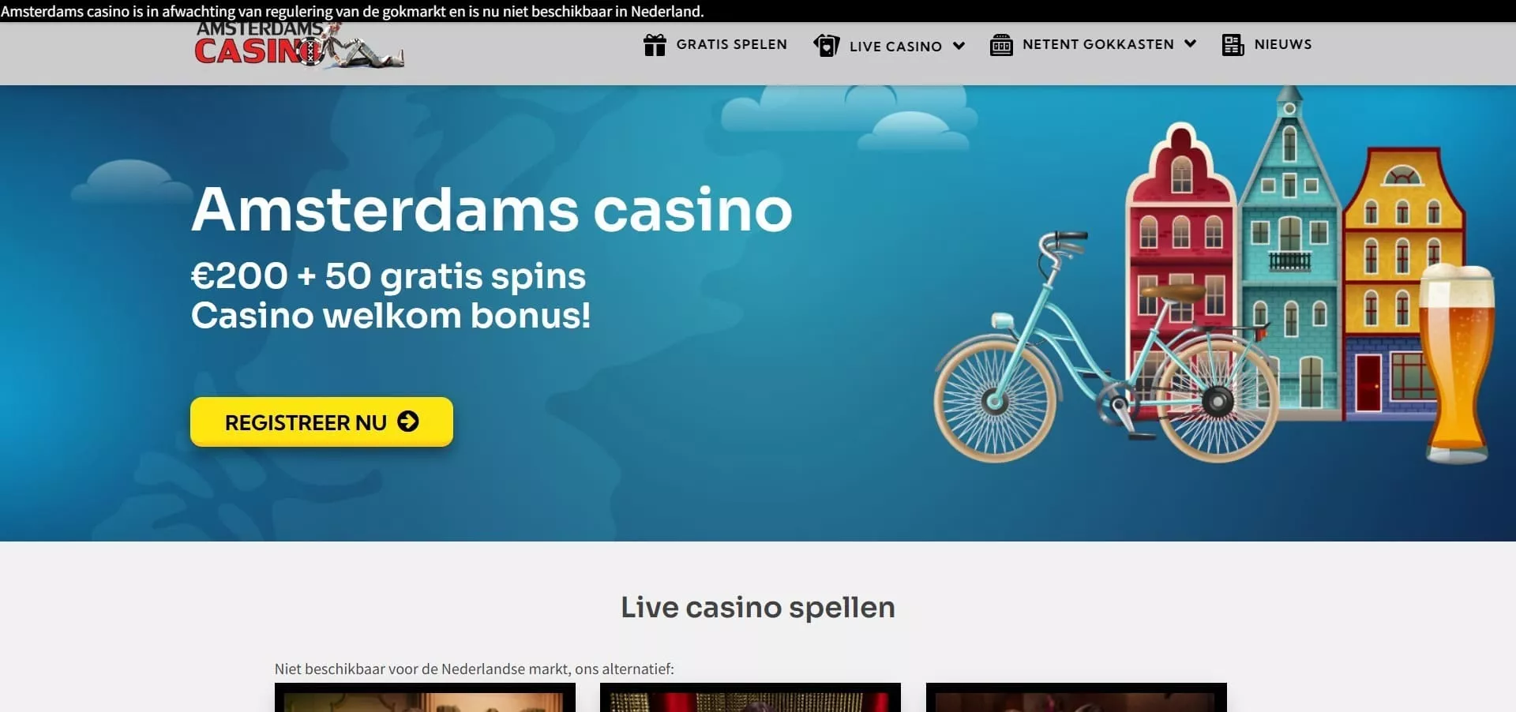Expand the NetEnt Gokkasten dropdown chevron
This screenshot has width=1516, height=712.
point(1190,44)
